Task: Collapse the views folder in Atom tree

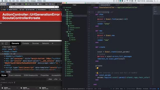Action: coord(66,32)
